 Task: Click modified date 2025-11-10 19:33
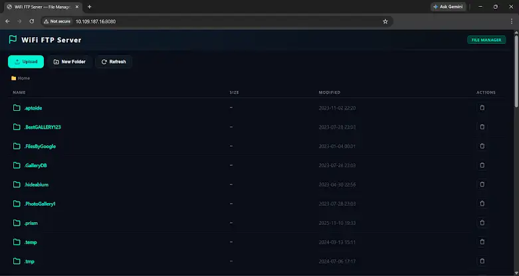click(337, 223)
